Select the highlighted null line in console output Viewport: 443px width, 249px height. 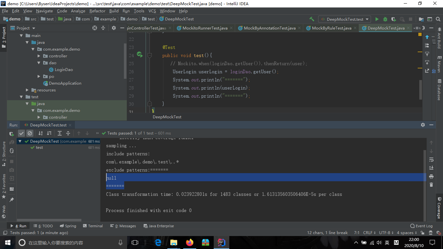[111, 178]
